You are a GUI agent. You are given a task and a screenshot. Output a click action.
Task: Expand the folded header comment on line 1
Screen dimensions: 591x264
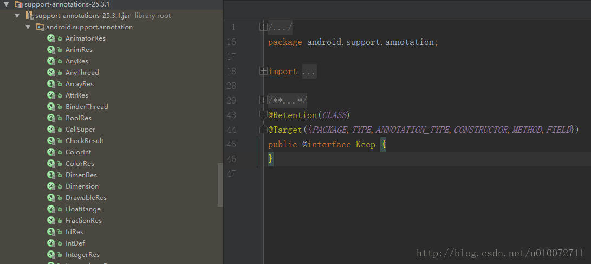[x=263, y=27]
